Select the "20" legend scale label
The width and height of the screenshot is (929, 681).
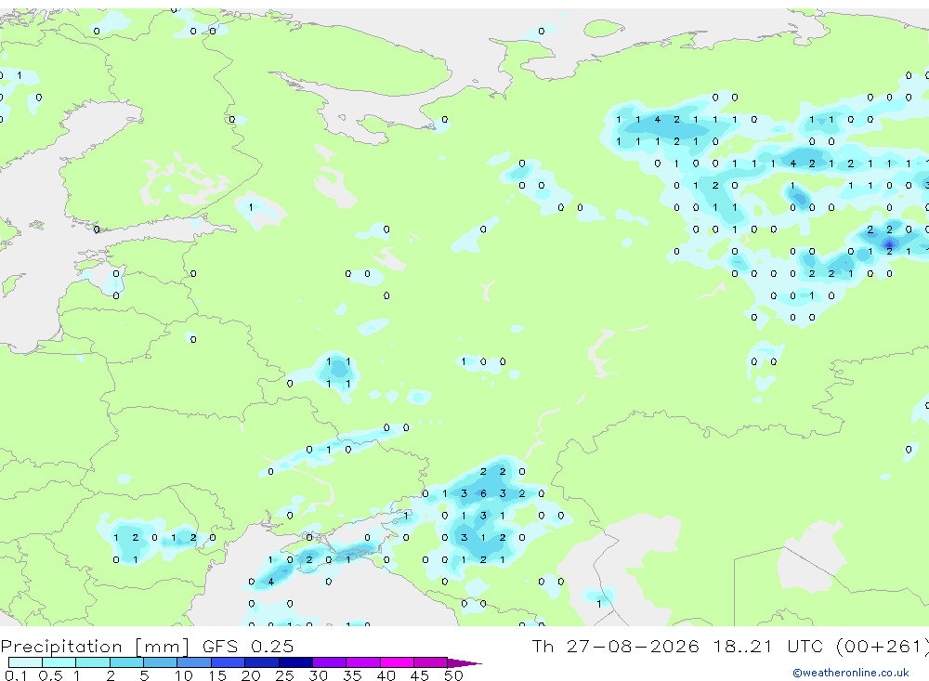251,675
